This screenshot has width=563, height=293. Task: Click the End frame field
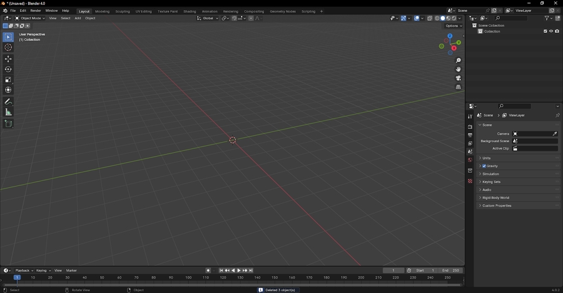[450, 270]
